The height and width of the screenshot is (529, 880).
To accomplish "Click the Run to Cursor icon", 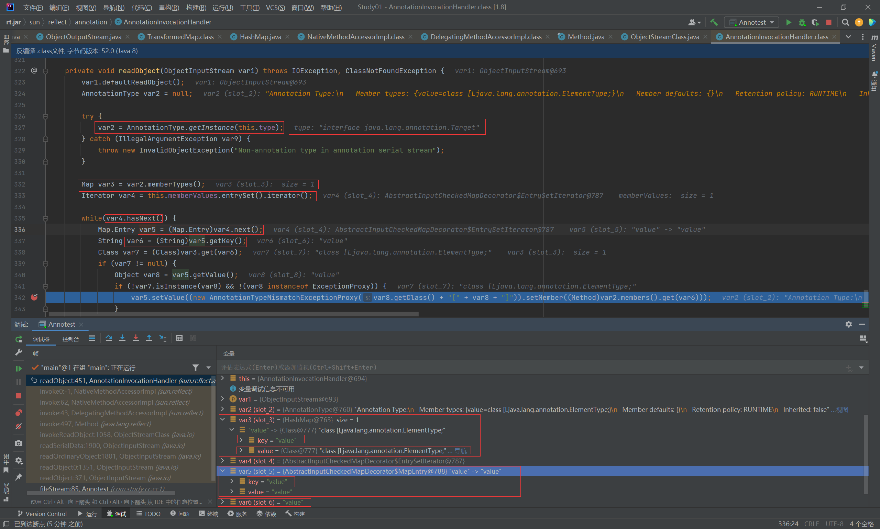I will [x=163, y=338].
